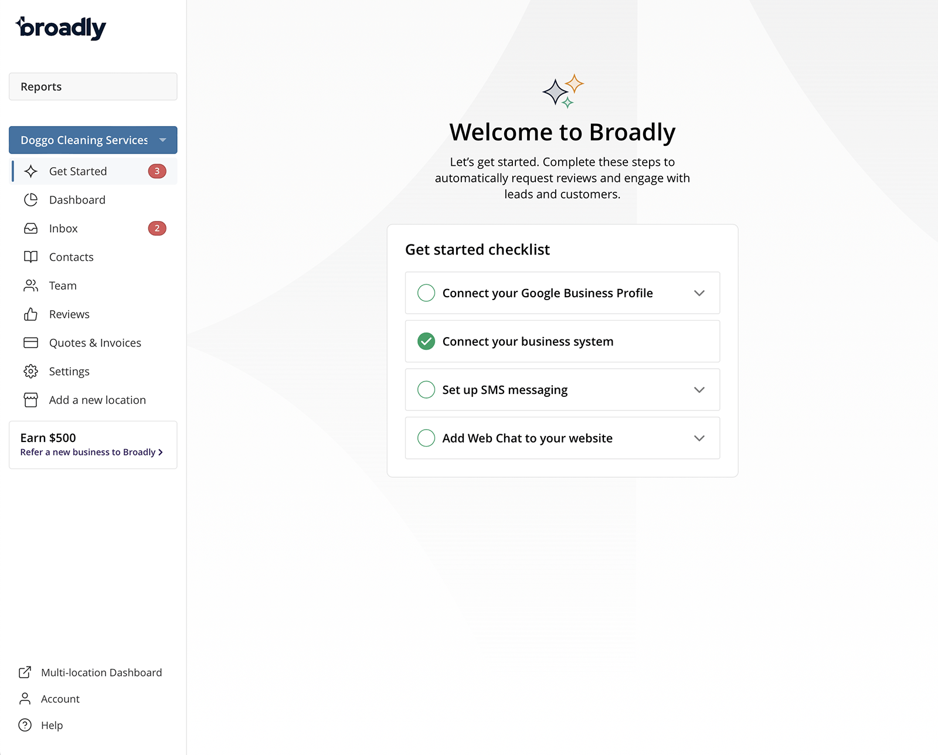Click the Reports button

93,87
